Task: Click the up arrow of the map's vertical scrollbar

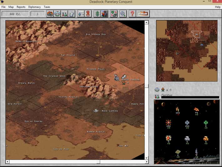Action: (x=147, y=23)
